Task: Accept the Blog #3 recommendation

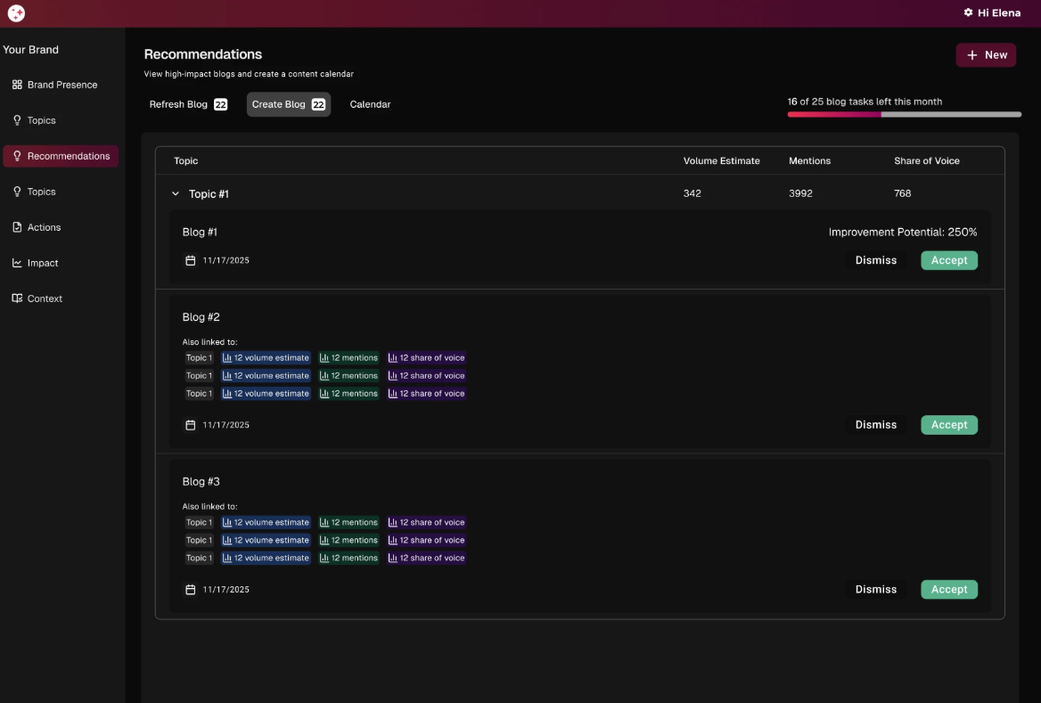Action: [x=948, y=590]
